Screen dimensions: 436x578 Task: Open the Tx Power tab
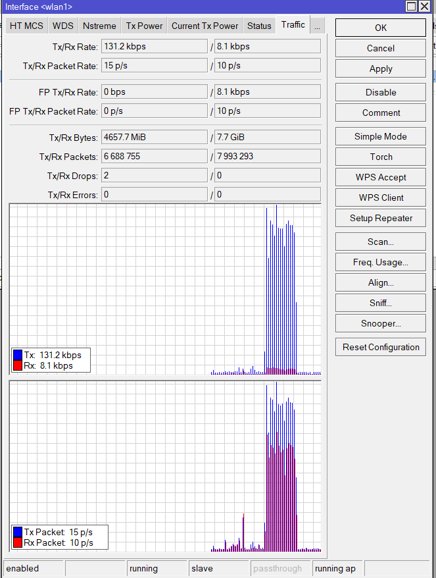(144, 26)
